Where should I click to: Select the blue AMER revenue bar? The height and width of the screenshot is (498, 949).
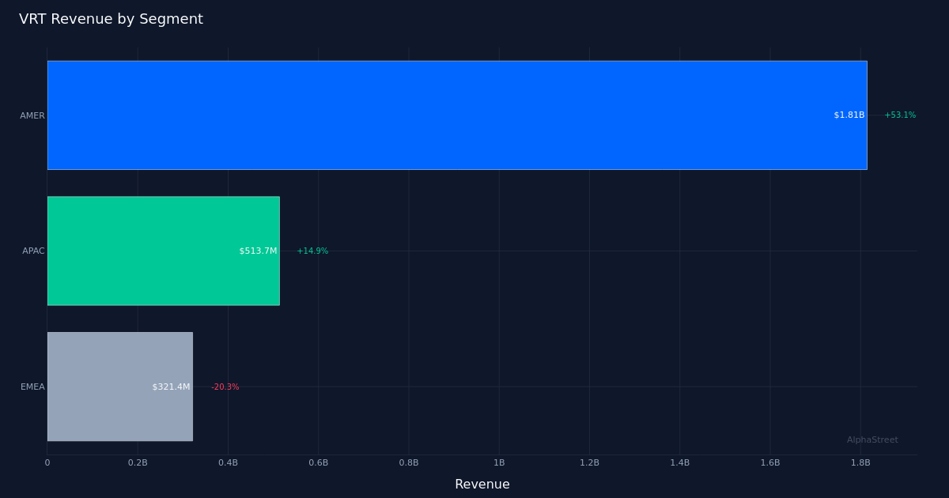[457, 115]
